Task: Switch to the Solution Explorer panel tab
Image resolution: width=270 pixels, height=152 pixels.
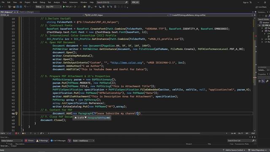Action: point(262,70)
